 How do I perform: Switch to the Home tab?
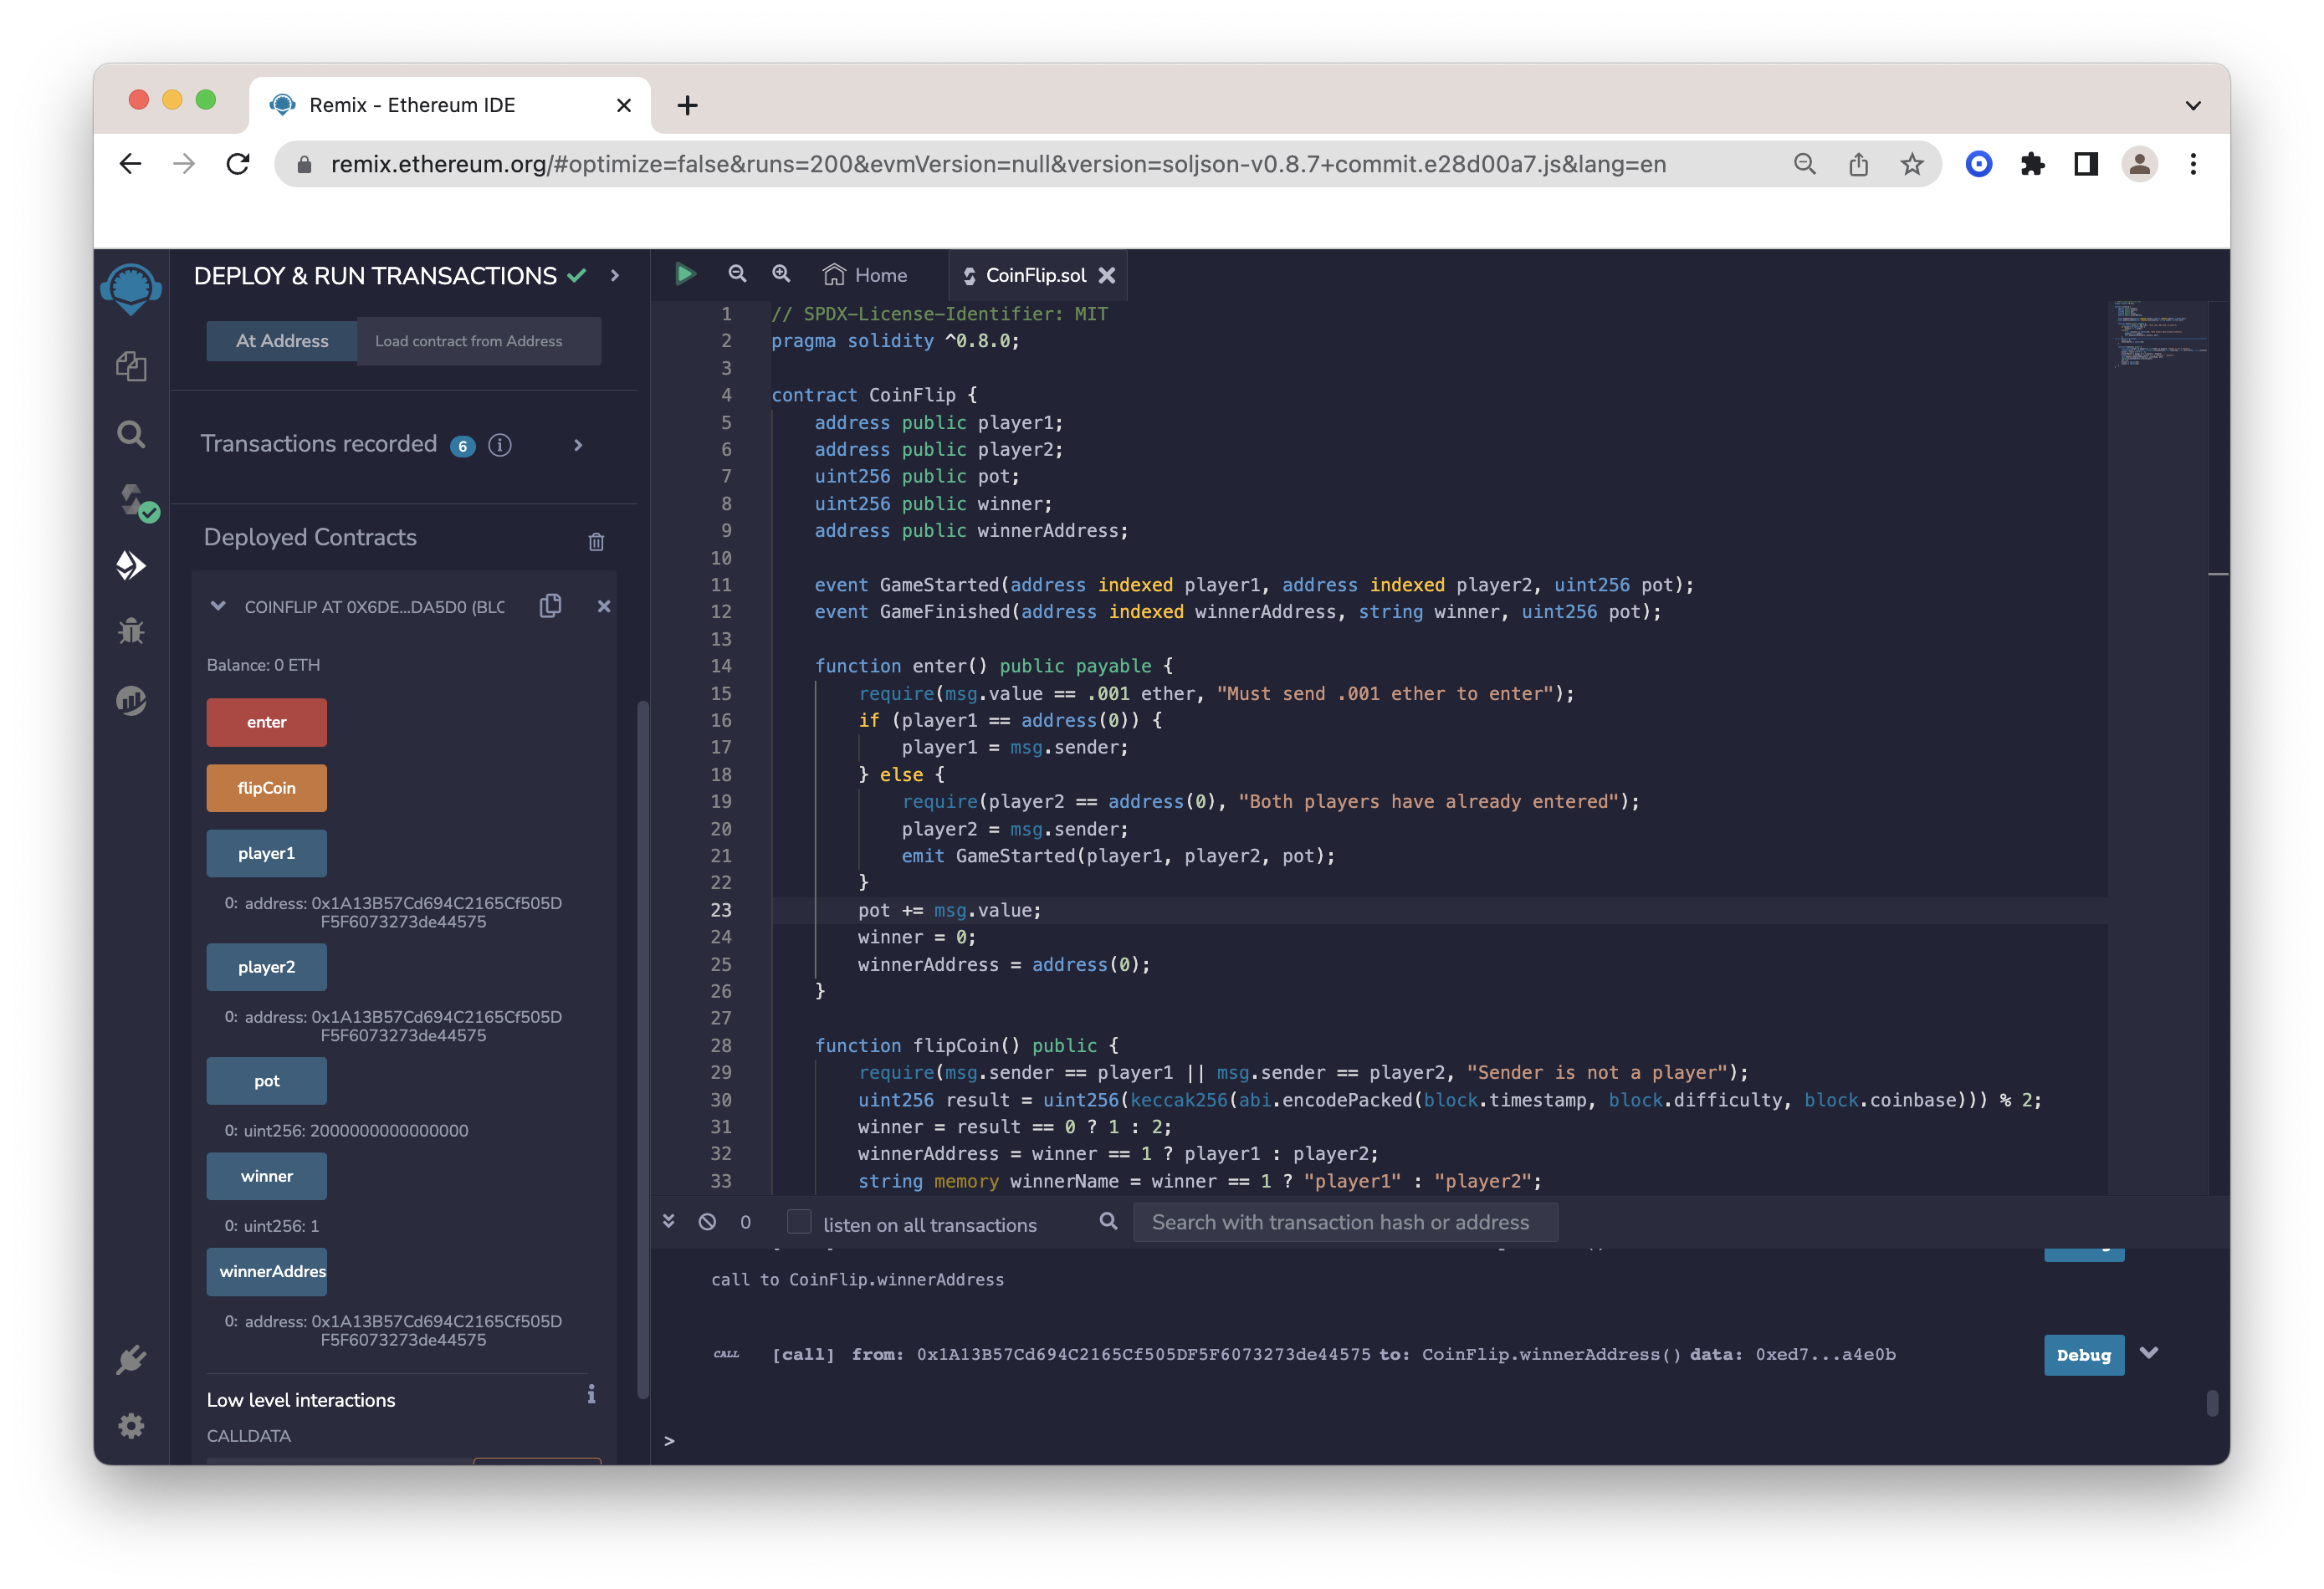[x=866, y=275]
